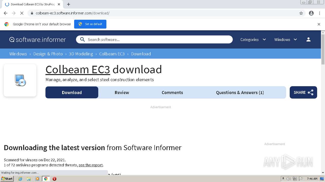Click the page vertical scrollbar

[x=323, y=49]
